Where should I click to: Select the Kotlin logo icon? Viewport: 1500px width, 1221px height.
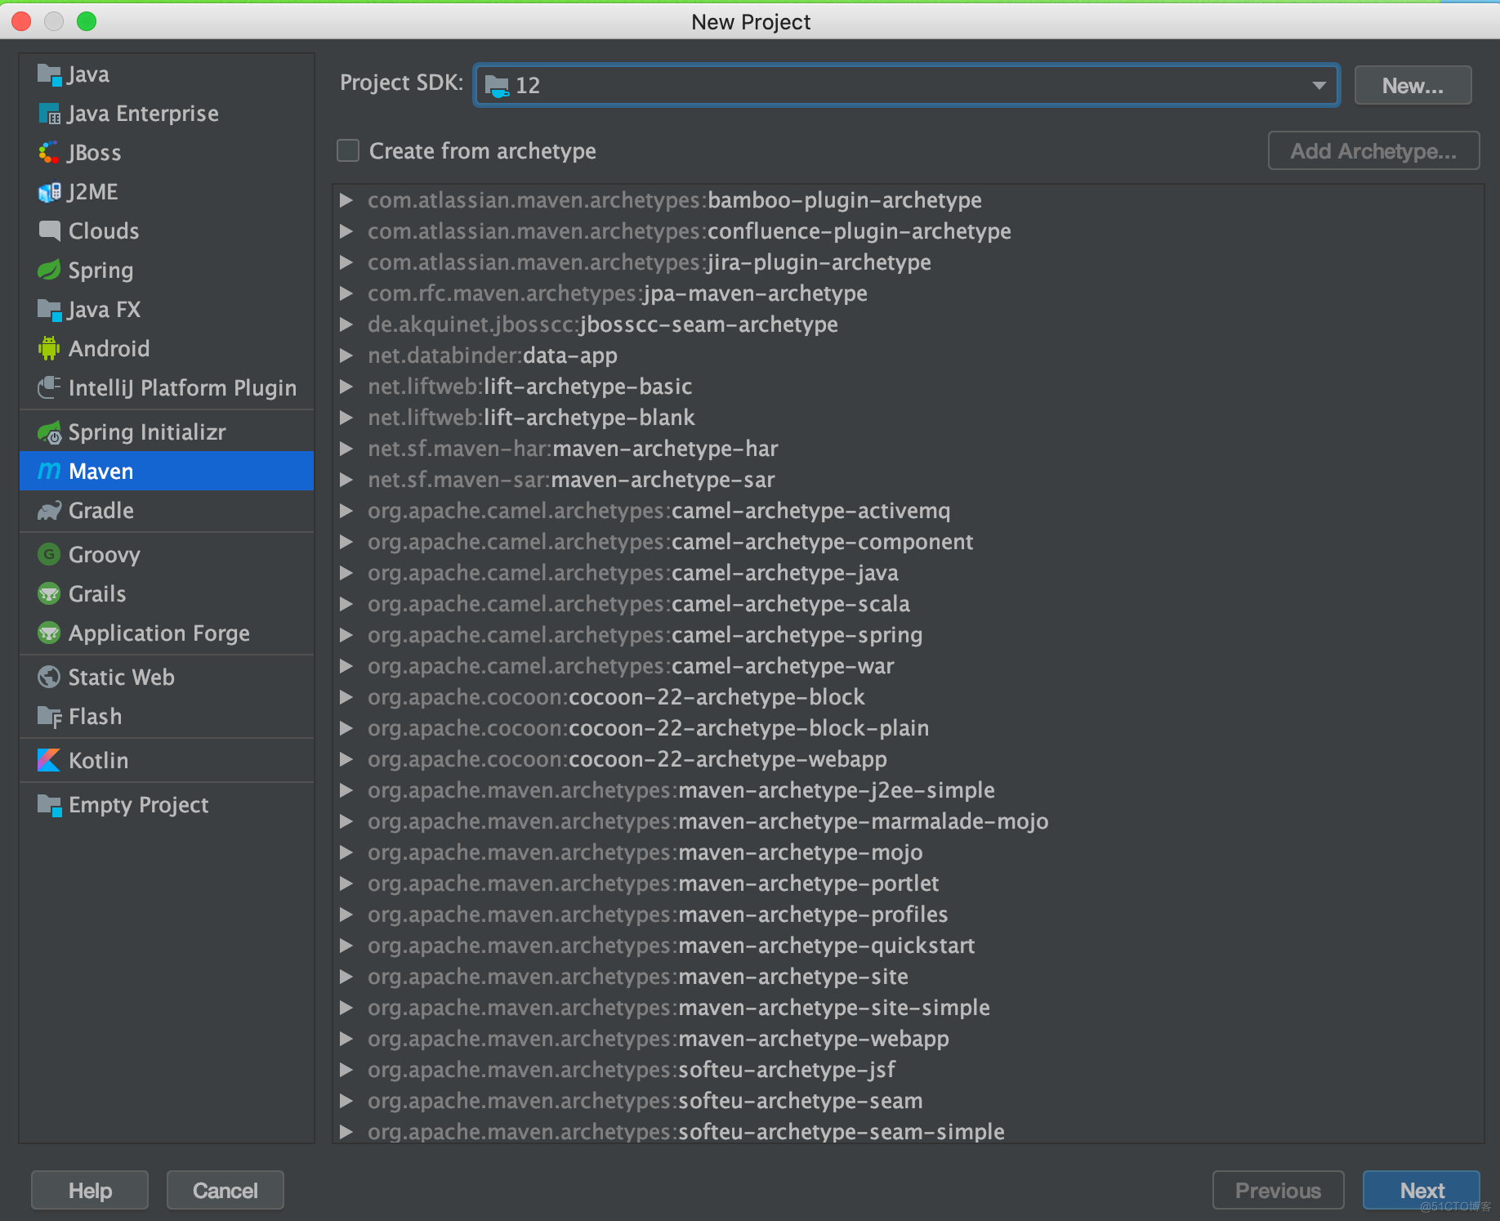click(49, 761)
